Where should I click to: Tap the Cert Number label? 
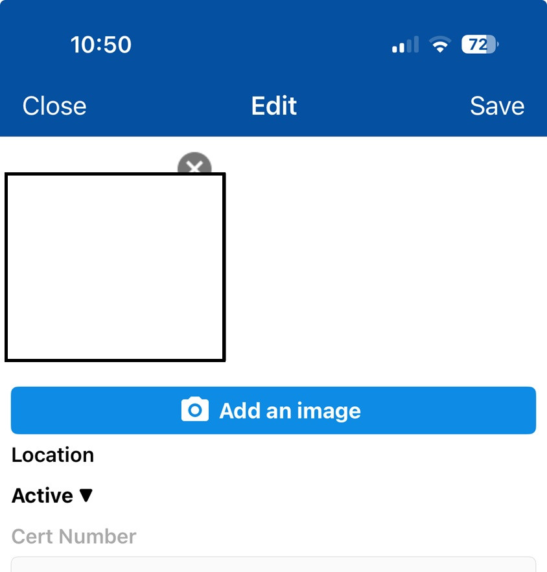coord(74,536)
